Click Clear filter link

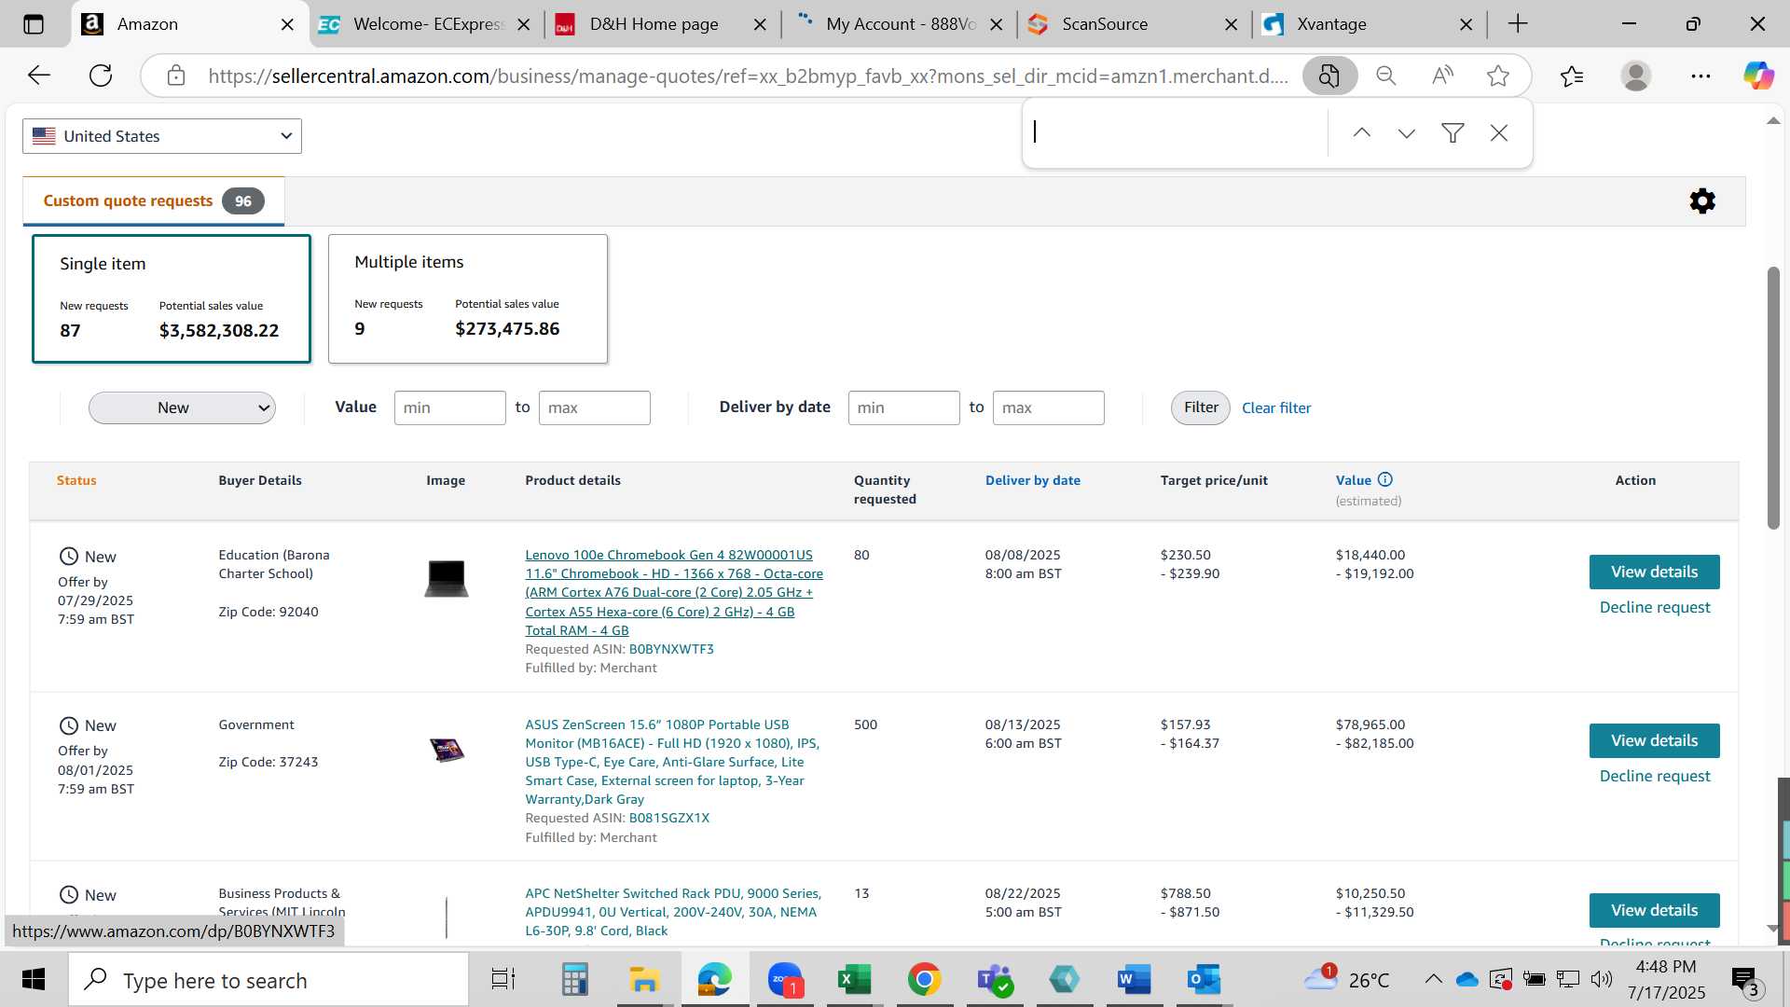coord(1276,407)
